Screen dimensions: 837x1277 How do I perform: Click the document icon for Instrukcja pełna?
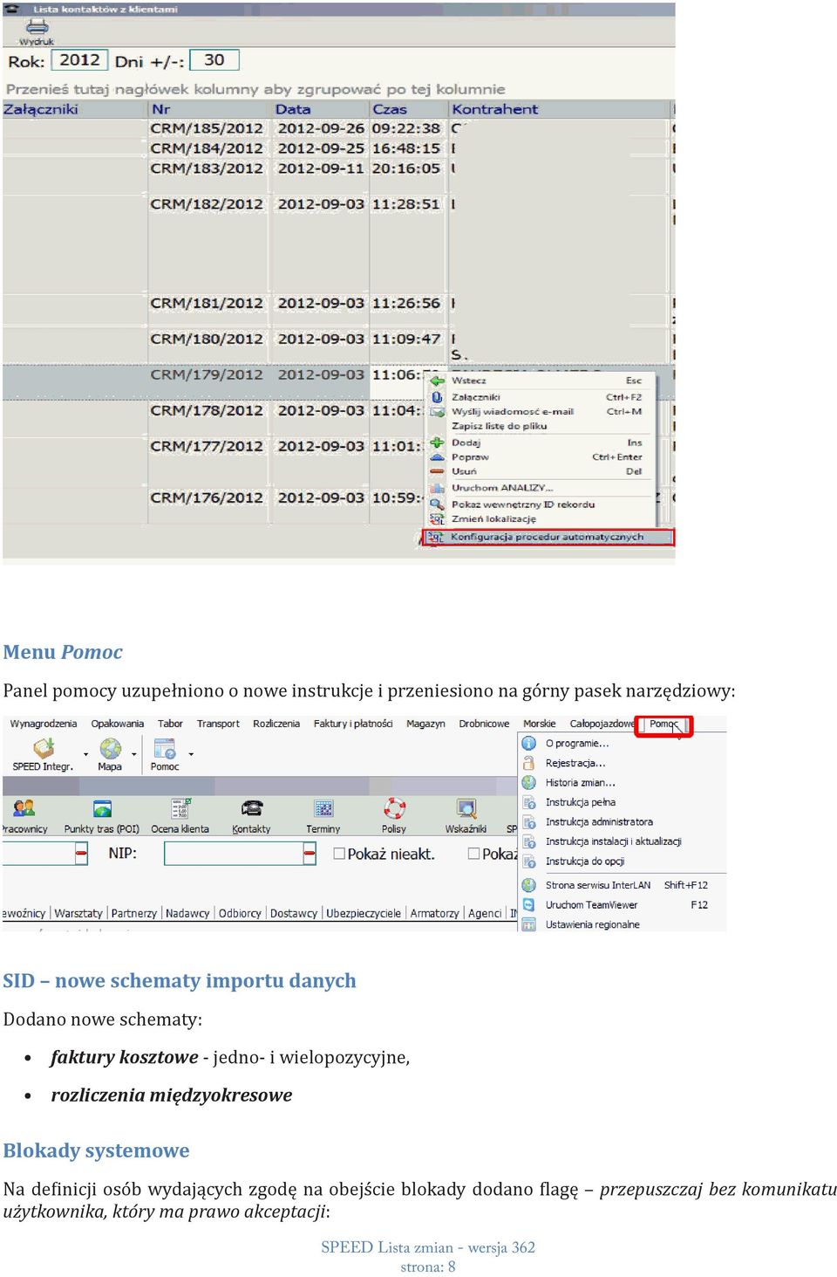(x=528, y=802)
